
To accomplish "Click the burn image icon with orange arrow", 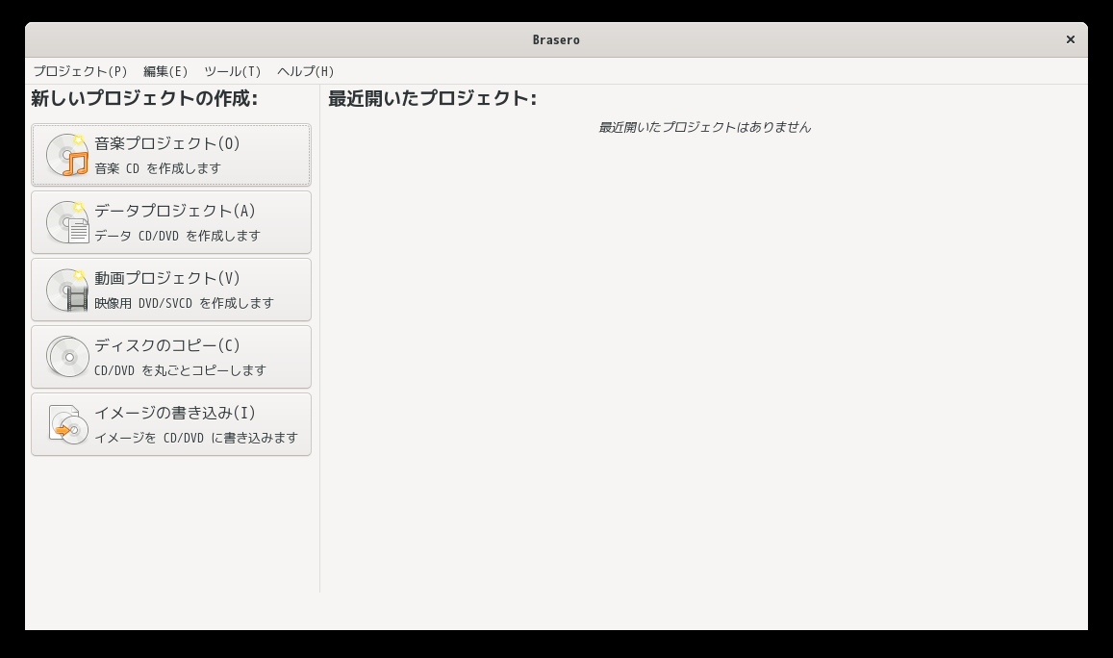I will pos(67,424).
